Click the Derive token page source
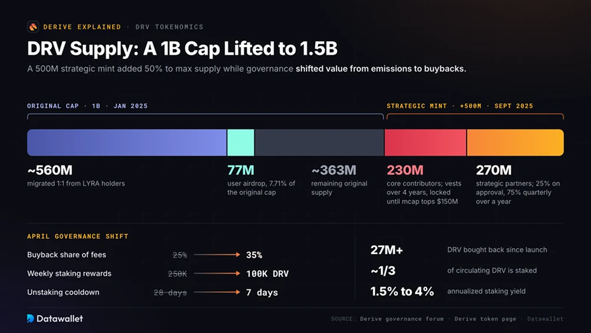Viewport: 591px width, 333px height. pyautogui.click(x=486, y=319)
